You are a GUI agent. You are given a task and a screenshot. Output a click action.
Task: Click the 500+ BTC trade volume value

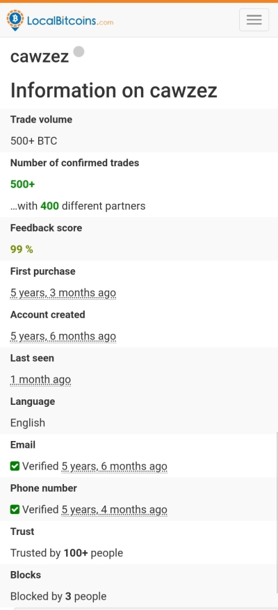[x=34, y=141]
